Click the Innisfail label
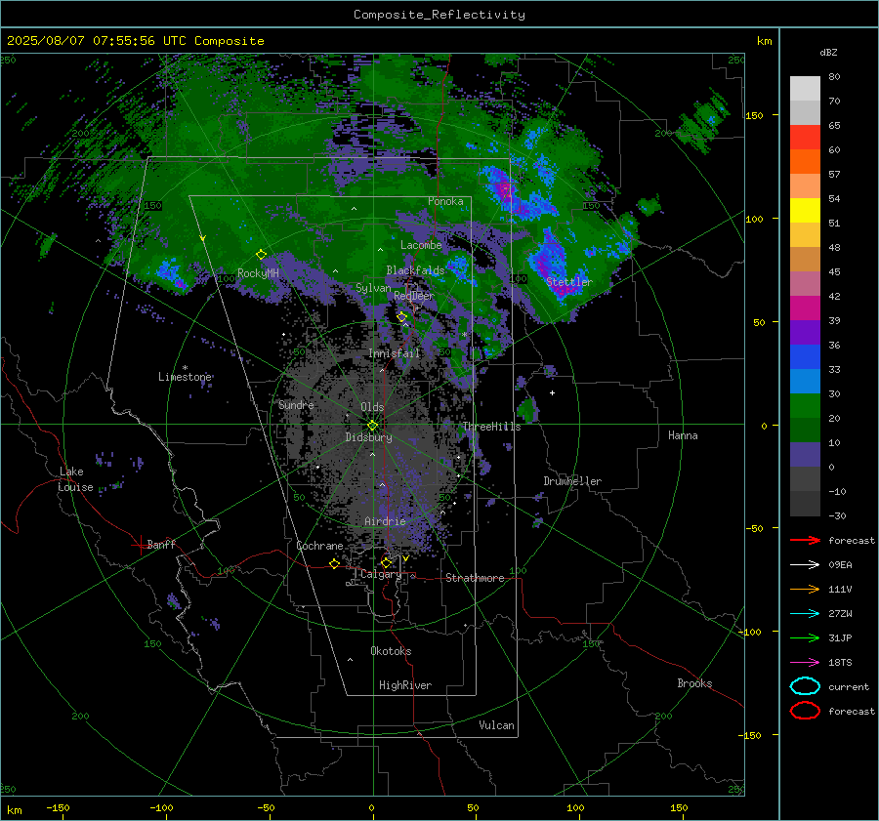Screen dimensions: 879x821 (x=394, y=353)
